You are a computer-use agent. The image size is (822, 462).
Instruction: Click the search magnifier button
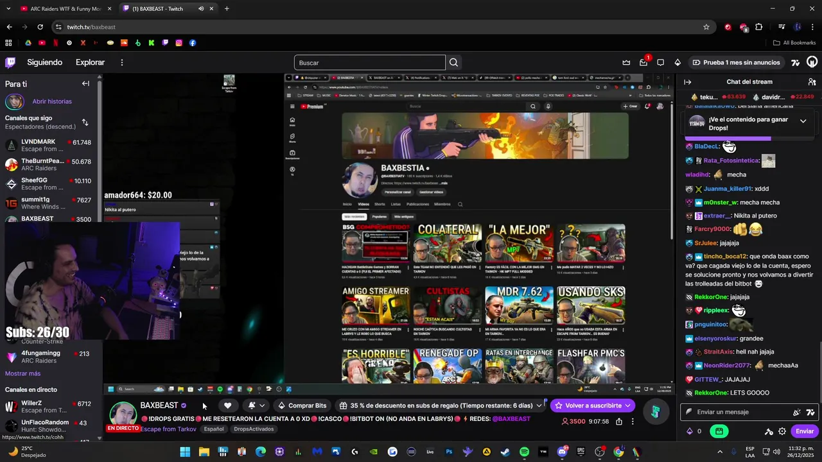click(x=454, y=62)
